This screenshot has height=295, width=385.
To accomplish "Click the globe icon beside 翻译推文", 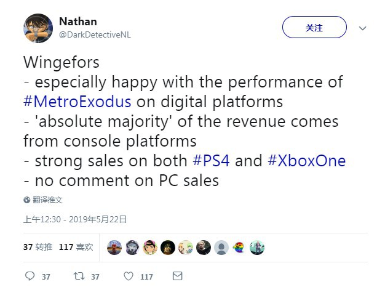I will click(27, 200).
